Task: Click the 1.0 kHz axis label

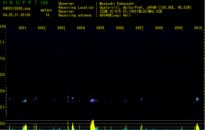Action: pos(2,58)
